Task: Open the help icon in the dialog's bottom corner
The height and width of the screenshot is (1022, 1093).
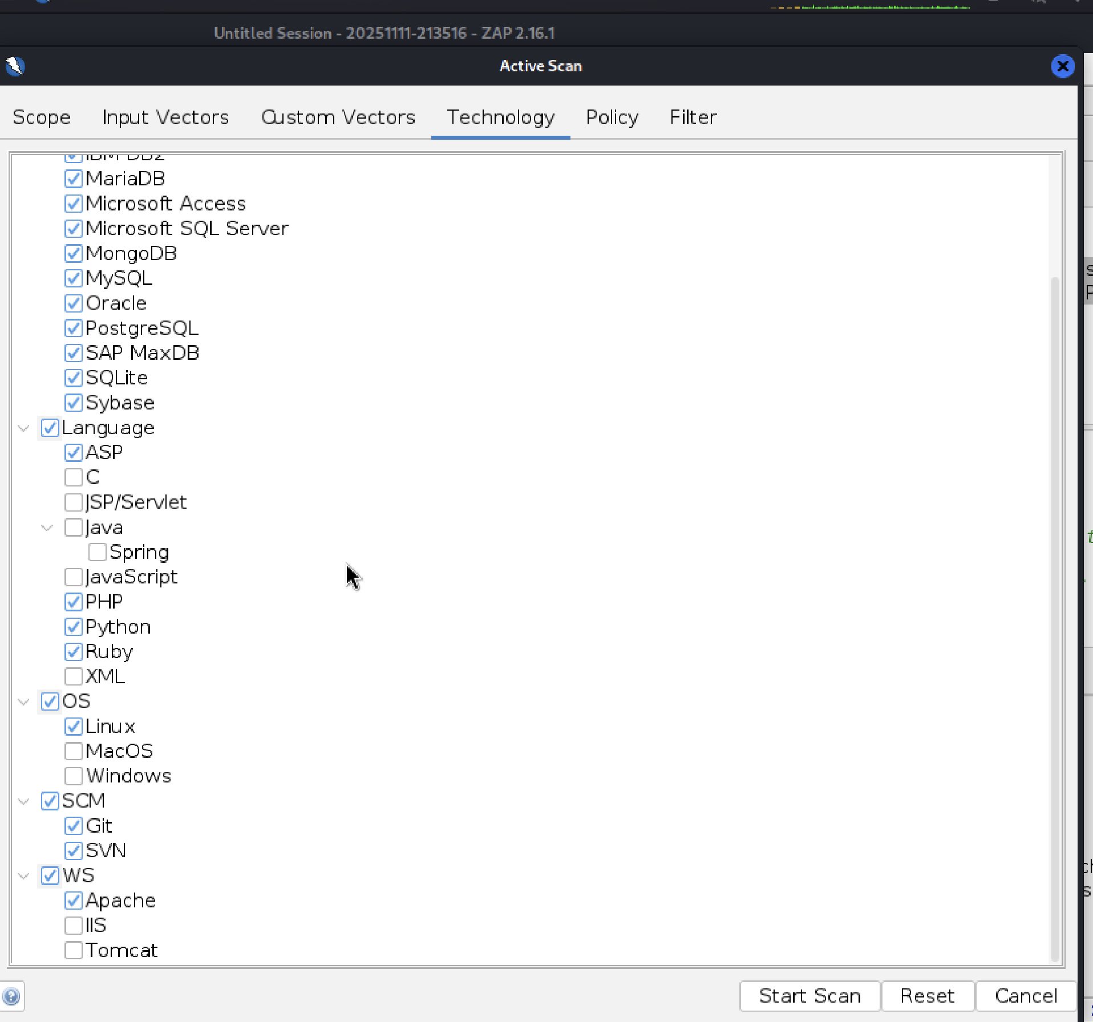Action: coord(11,996)
